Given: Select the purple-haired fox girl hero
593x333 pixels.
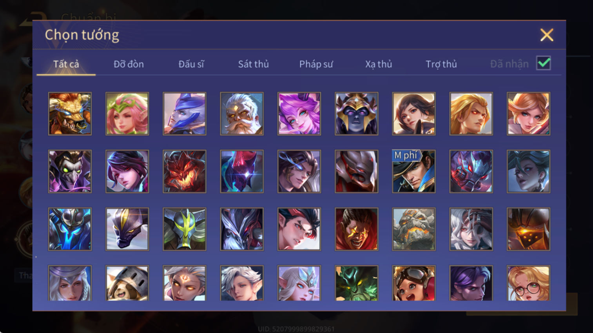Looking at the screenshot, I should (x=299, y=114).
